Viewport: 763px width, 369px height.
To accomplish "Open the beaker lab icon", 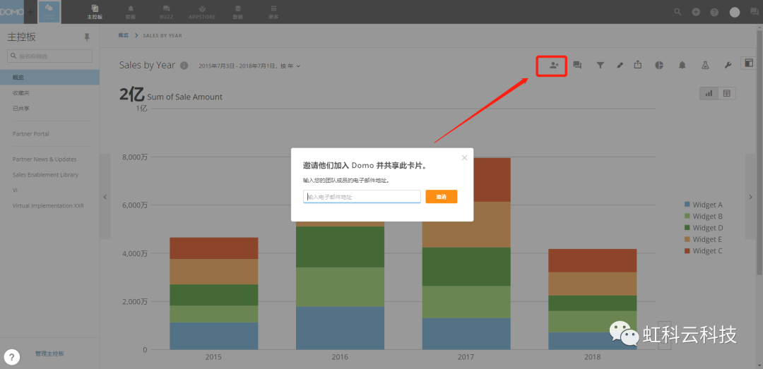I will click(705, 65).
